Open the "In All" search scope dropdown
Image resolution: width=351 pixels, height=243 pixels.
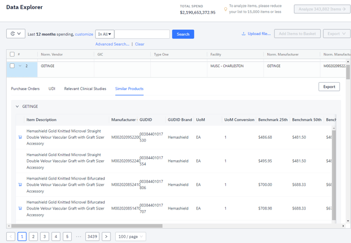tap(105, 34)
